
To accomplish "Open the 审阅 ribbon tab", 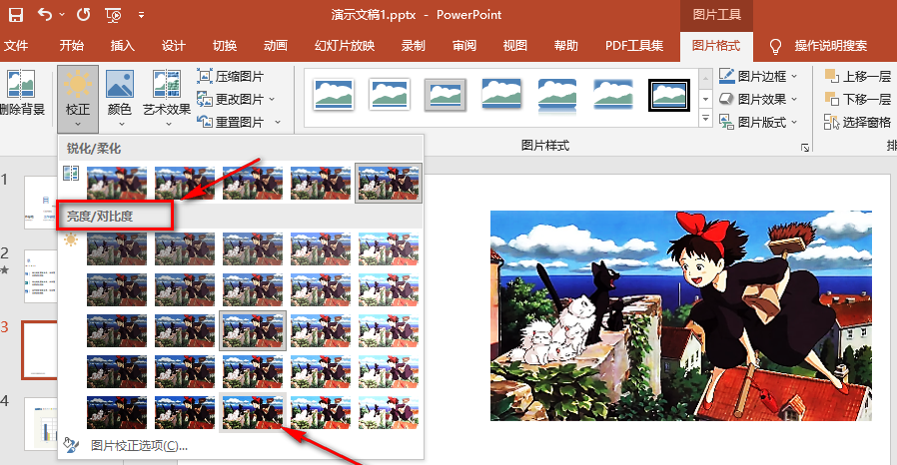I will 463,46.
